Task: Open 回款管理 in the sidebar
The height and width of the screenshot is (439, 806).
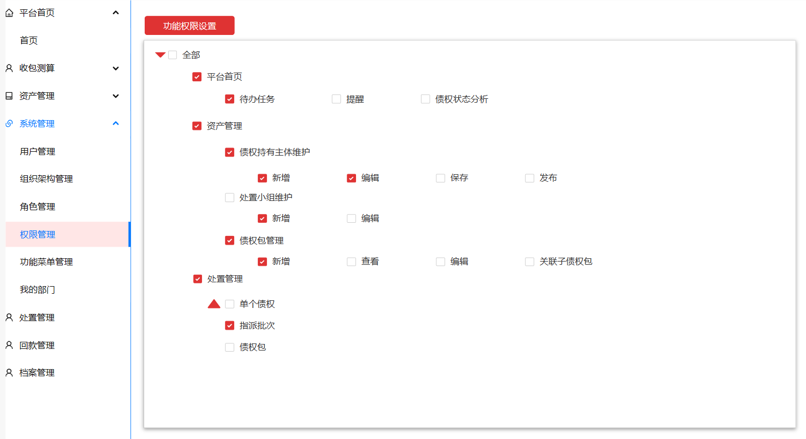Action: pyautogui.click(x=37, y=346)
